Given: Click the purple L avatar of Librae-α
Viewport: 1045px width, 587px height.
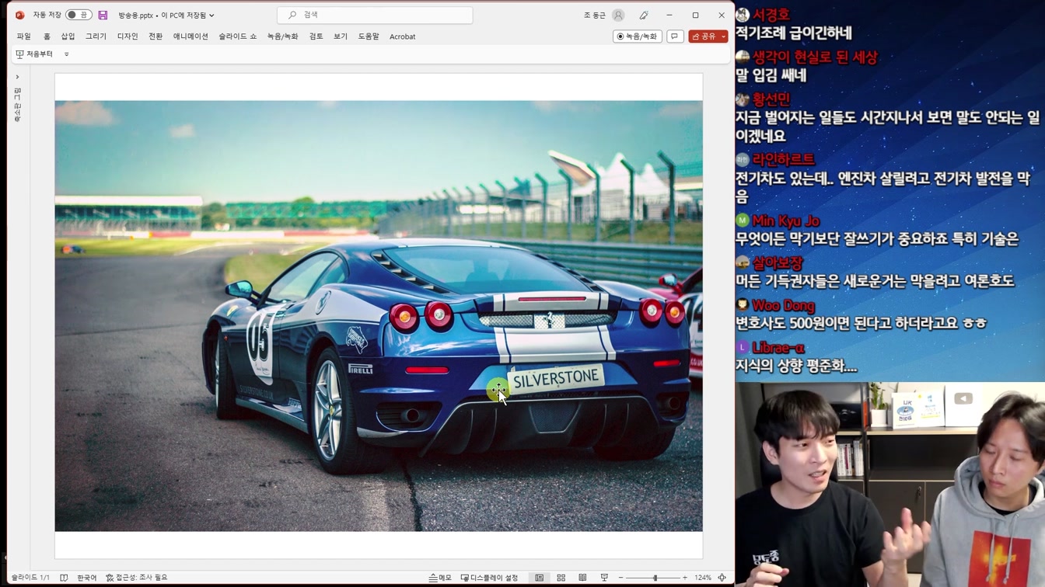Looking at the screenshot, I should click(743, 348).
